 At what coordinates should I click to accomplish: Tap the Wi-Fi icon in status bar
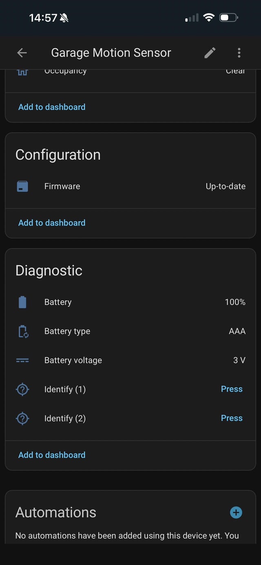pyautogui.click(x=209, y=18)
